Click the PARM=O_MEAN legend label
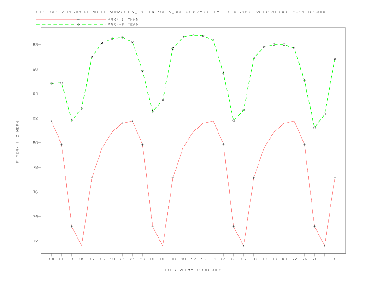 (x=123, y=19)
